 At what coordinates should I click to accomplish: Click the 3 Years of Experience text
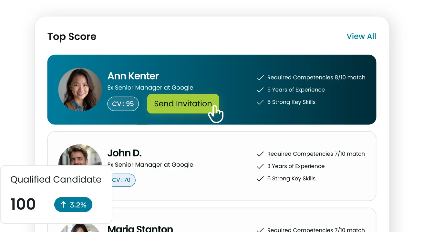click(x=296, y=166)
